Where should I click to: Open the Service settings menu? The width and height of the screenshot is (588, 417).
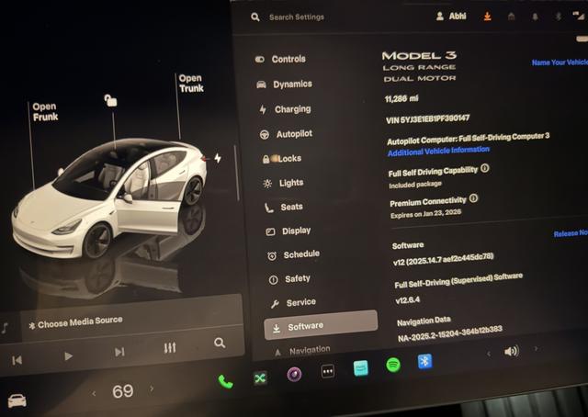tap(293, 302)
